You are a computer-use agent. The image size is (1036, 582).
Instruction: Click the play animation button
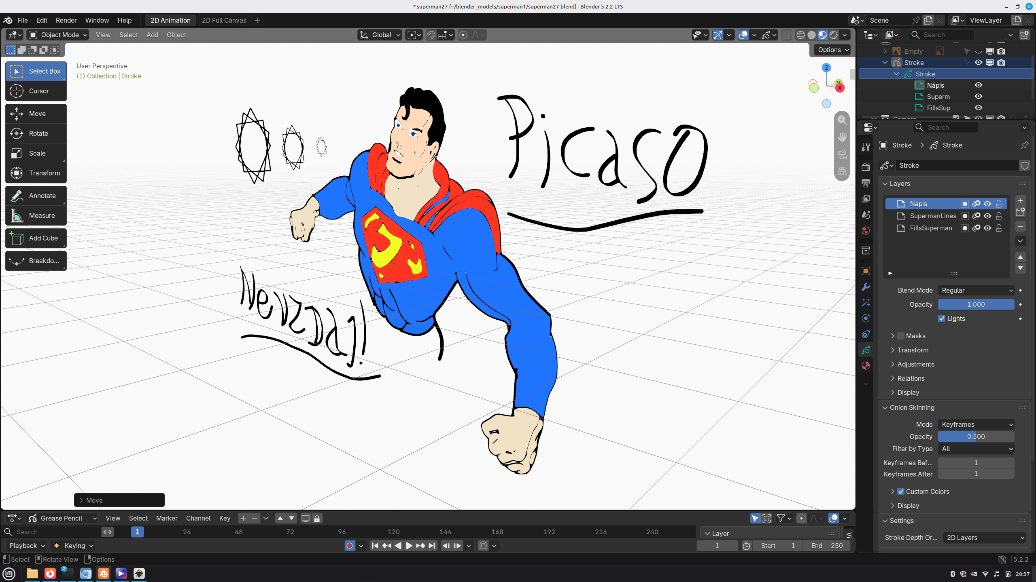[409, 546]
